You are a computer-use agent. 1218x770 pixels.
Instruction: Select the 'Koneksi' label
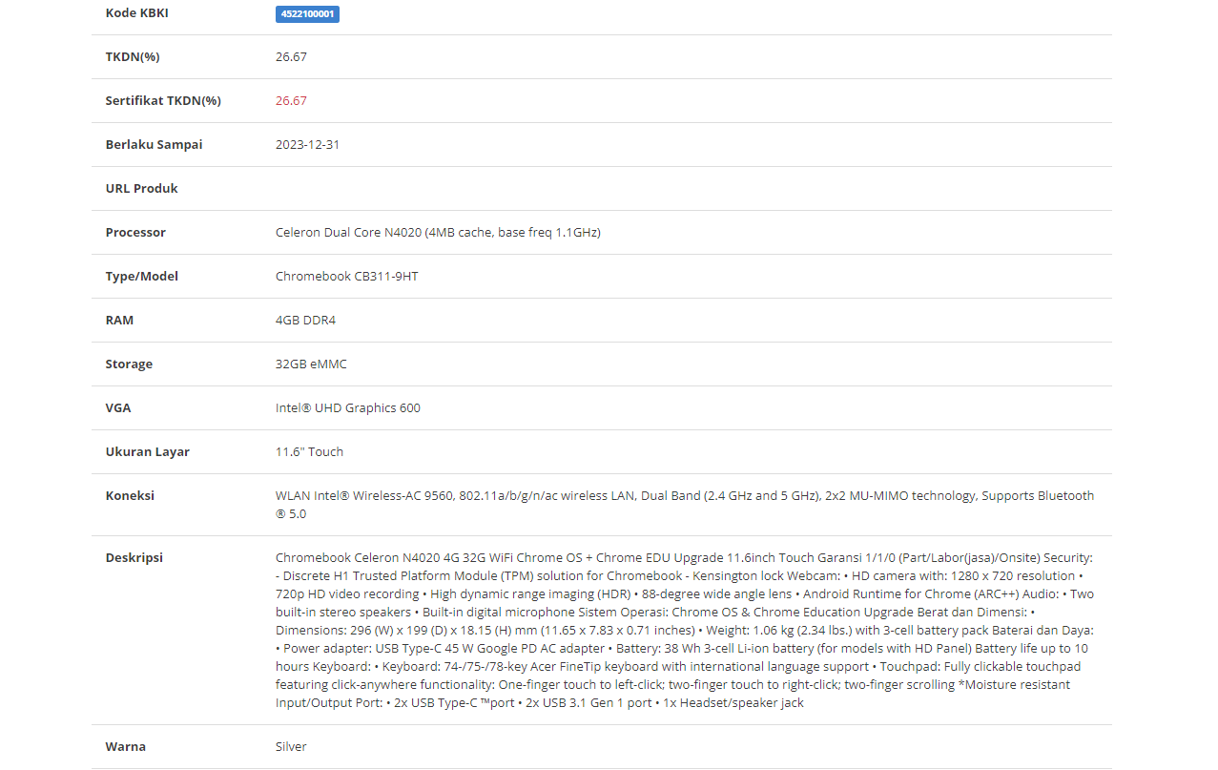pos(130,496)
